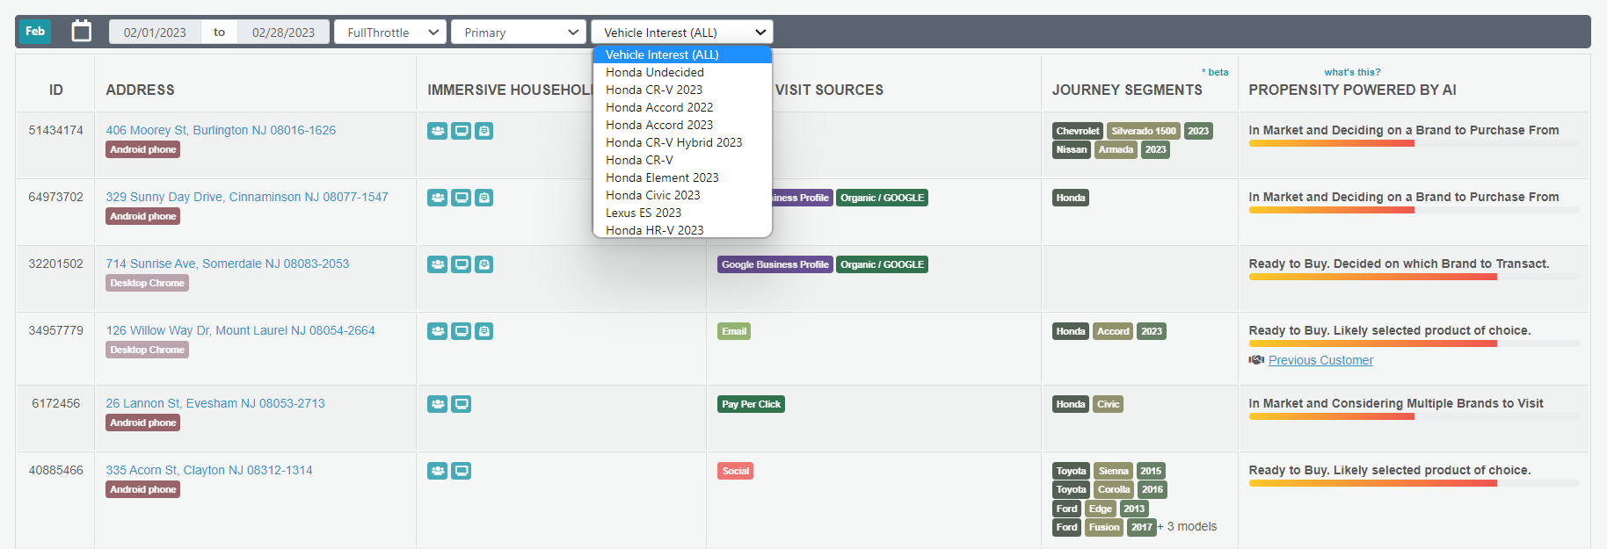Click monitor icon in 335 Acorn St row
Screen dimensions: 1607x549
[461, 471]
